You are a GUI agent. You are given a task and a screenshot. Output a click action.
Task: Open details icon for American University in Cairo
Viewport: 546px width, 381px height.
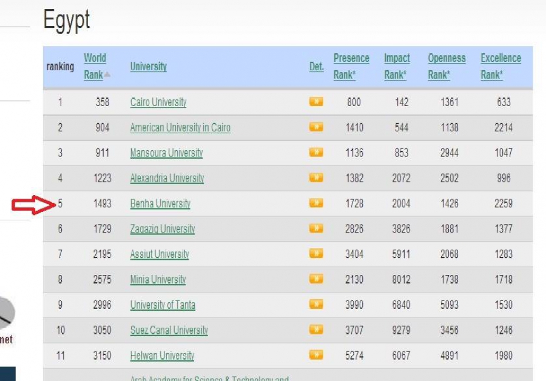[x=316, y=127]
